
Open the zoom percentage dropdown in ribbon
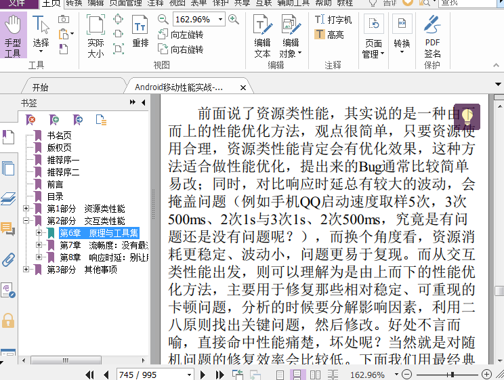click(x=221, y=19)
